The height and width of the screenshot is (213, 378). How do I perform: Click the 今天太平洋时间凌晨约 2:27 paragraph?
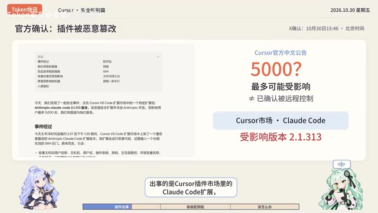tap(99, 138)
